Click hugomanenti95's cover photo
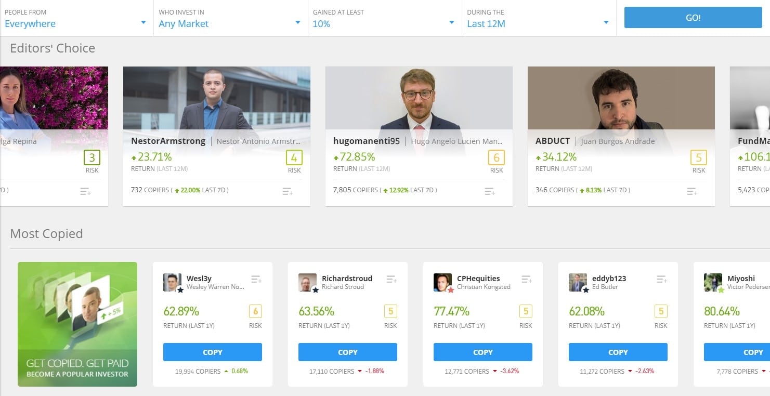 (x=419, y=98)
